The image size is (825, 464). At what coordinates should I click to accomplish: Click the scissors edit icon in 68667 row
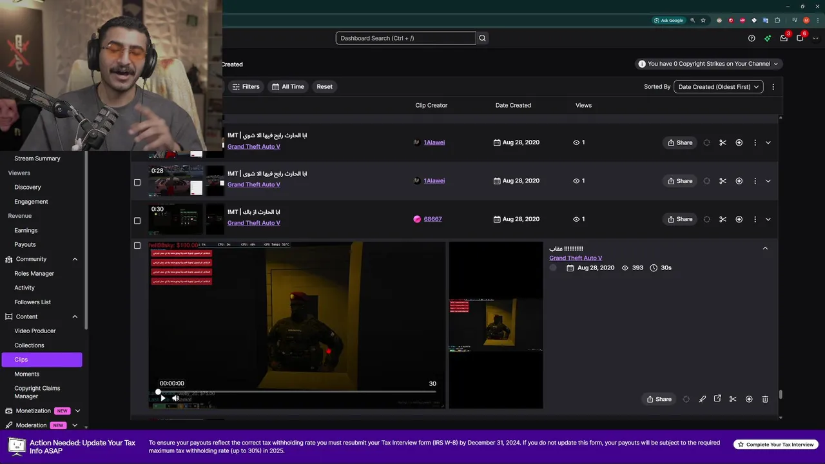pos(723,219)
